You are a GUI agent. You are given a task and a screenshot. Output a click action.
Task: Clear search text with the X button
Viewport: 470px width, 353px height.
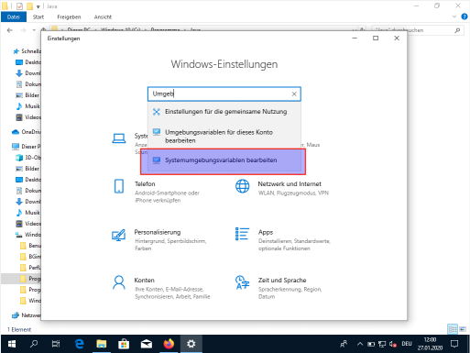(294, 94)
